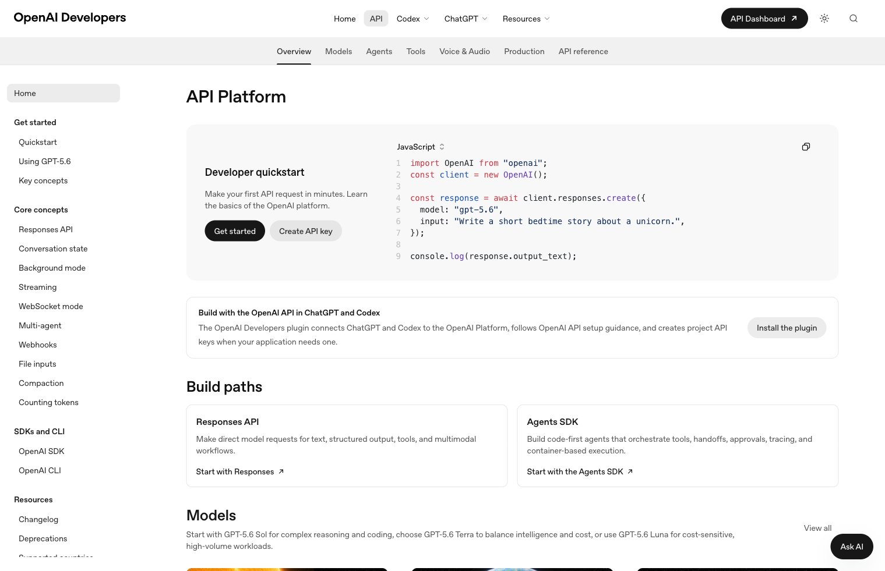Open Using GPT-5.6 sidebar page

pos(45,161)
